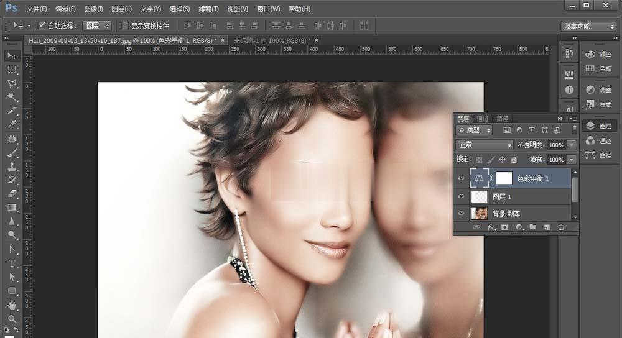The width and height of the screenshot is (622, 338).
Task: Open the 正常 blend mode dropdown
Action: pyautogui.click(x=484, y=145)
